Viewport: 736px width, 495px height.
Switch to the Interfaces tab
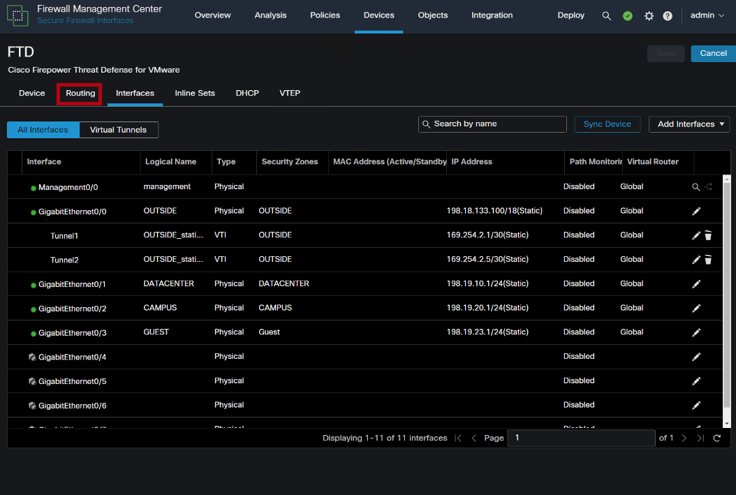[x=135, y=93]
